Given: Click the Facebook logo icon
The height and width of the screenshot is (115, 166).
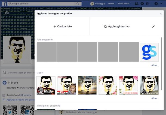Looking at the screenshot, I should 4,4.
